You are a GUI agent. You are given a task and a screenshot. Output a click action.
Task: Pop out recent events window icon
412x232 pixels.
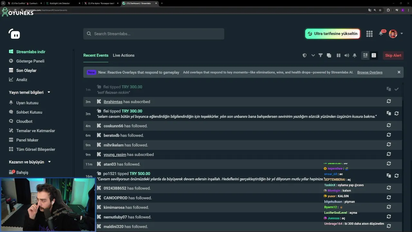[x=329, y=55]
